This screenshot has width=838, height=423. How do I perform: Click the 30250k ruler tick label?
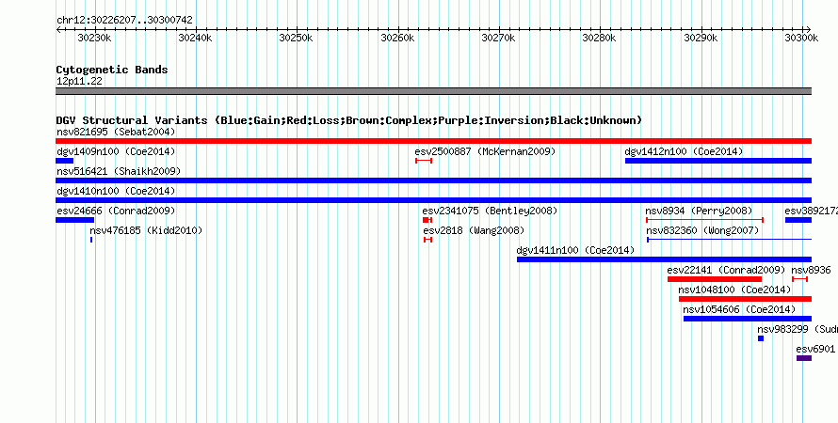[x=296, y=38]
